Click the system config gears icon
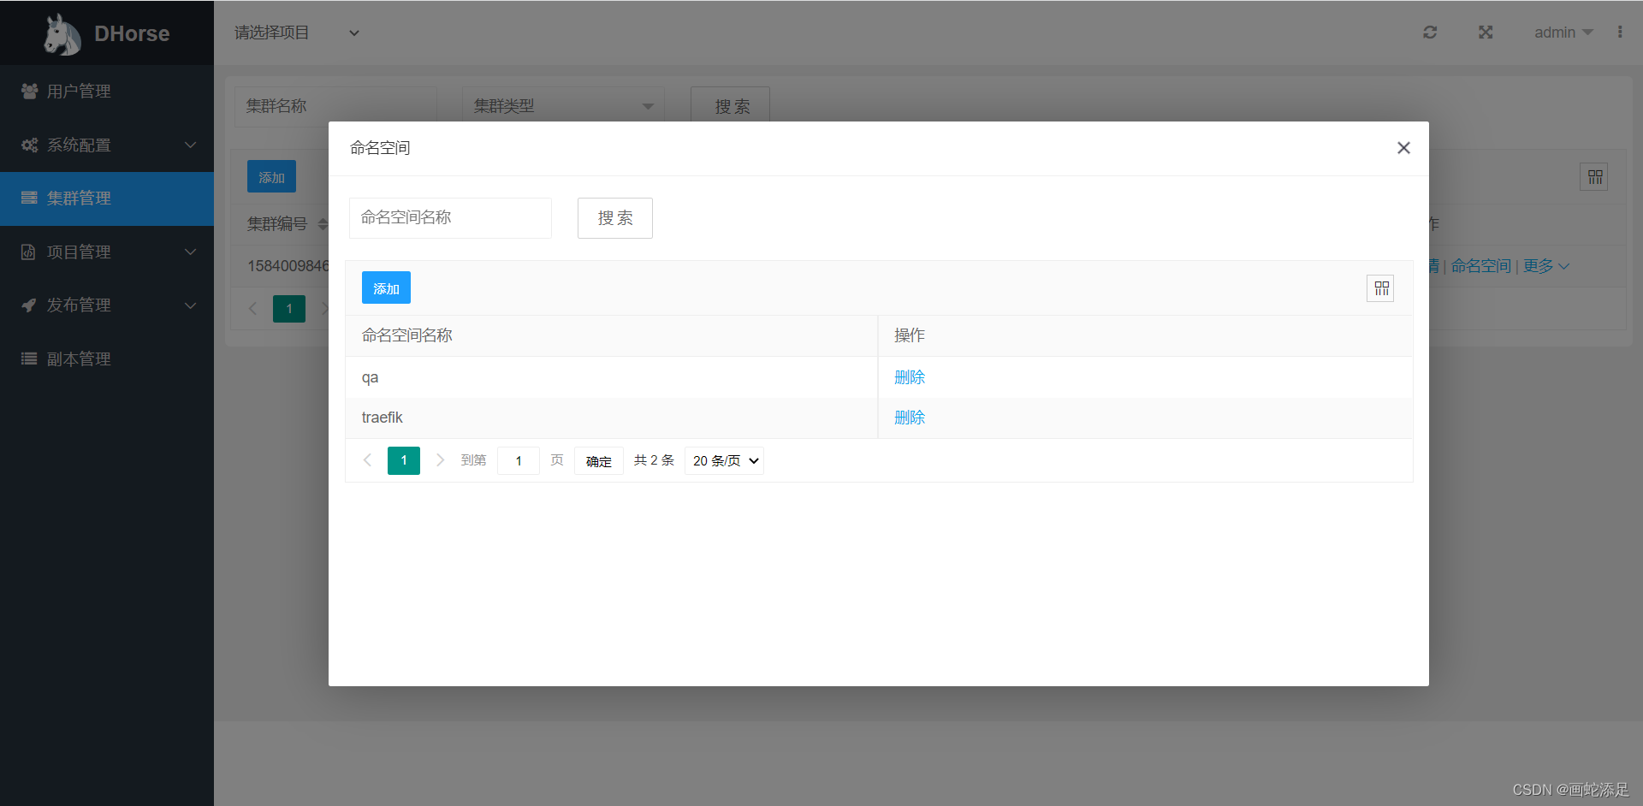The width and height of the screenshot is (1643, 806). click(x=29, y=145)
